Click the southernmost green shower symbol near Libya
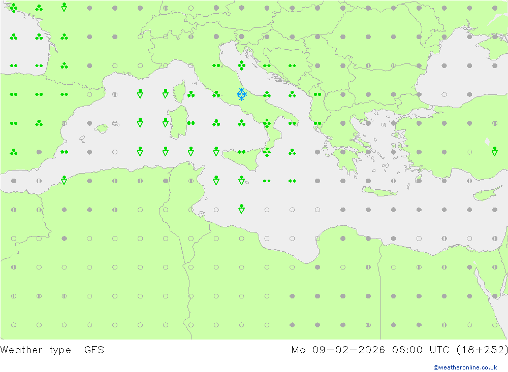Screen dimensions: 508x372 coord(241,209)
